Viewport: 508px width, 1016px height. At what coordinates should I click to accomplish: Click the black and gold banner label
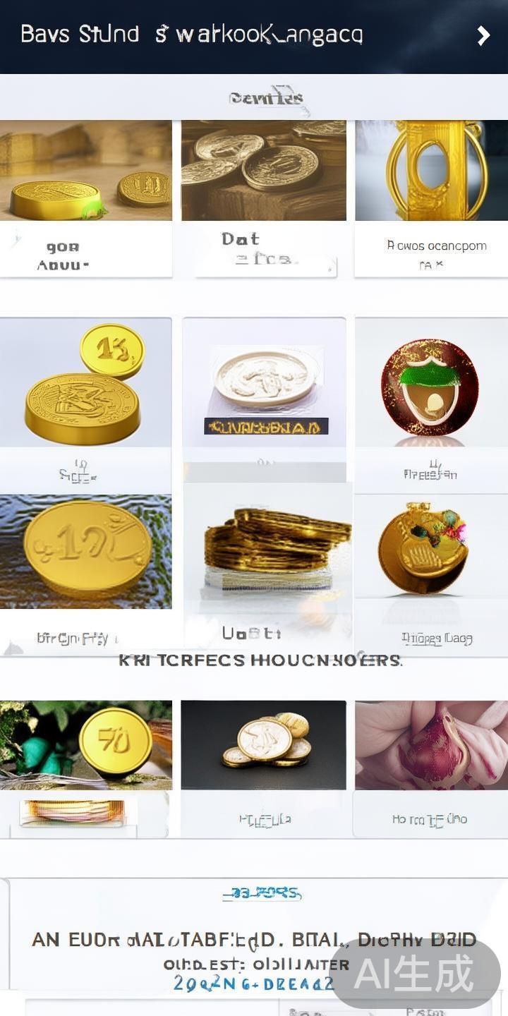pos(266,426)
